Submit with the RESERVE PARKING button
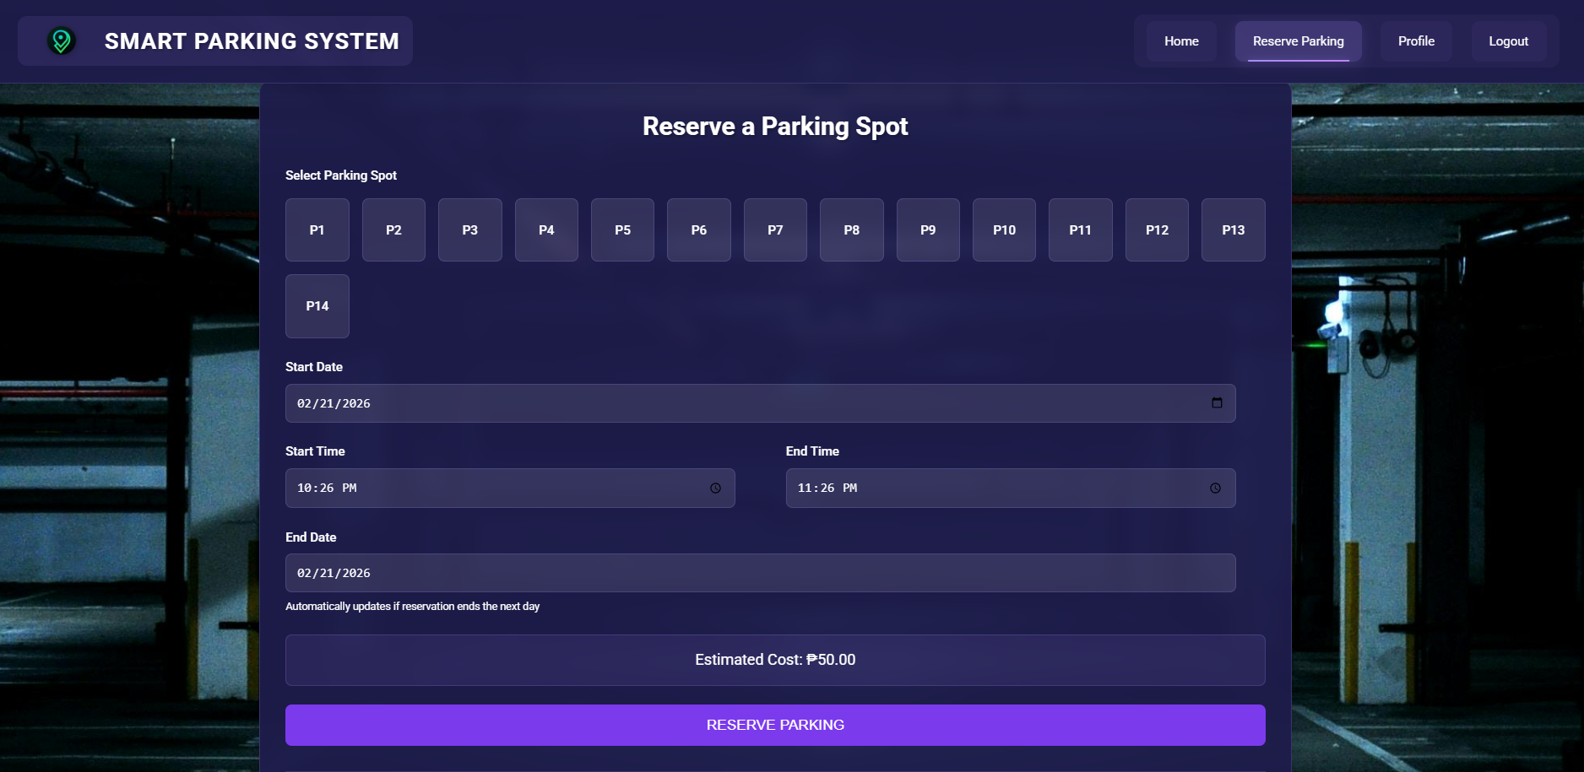The image size is (1584, 772). pyautogui.click(x=775, y=725)
